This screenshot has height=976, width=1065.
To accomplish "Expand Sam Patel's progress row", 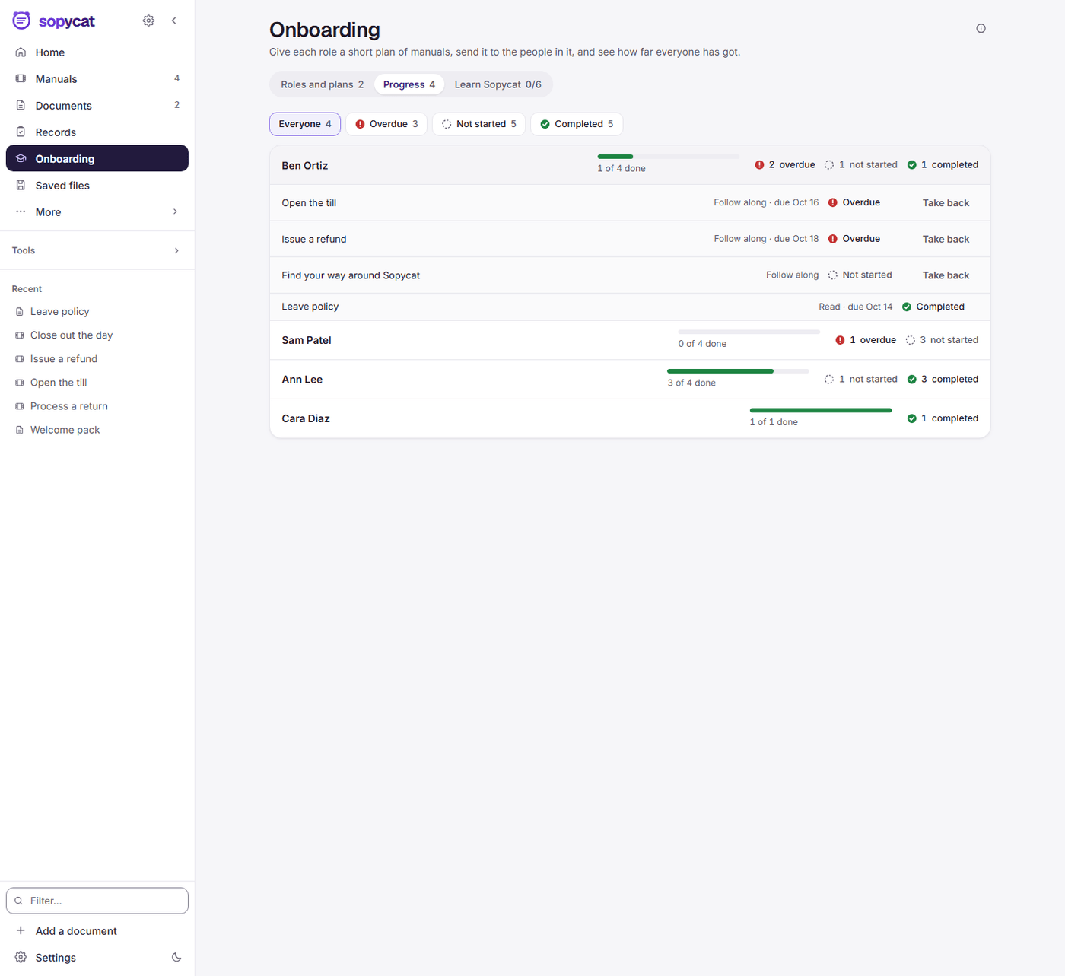I will (630, 340).
